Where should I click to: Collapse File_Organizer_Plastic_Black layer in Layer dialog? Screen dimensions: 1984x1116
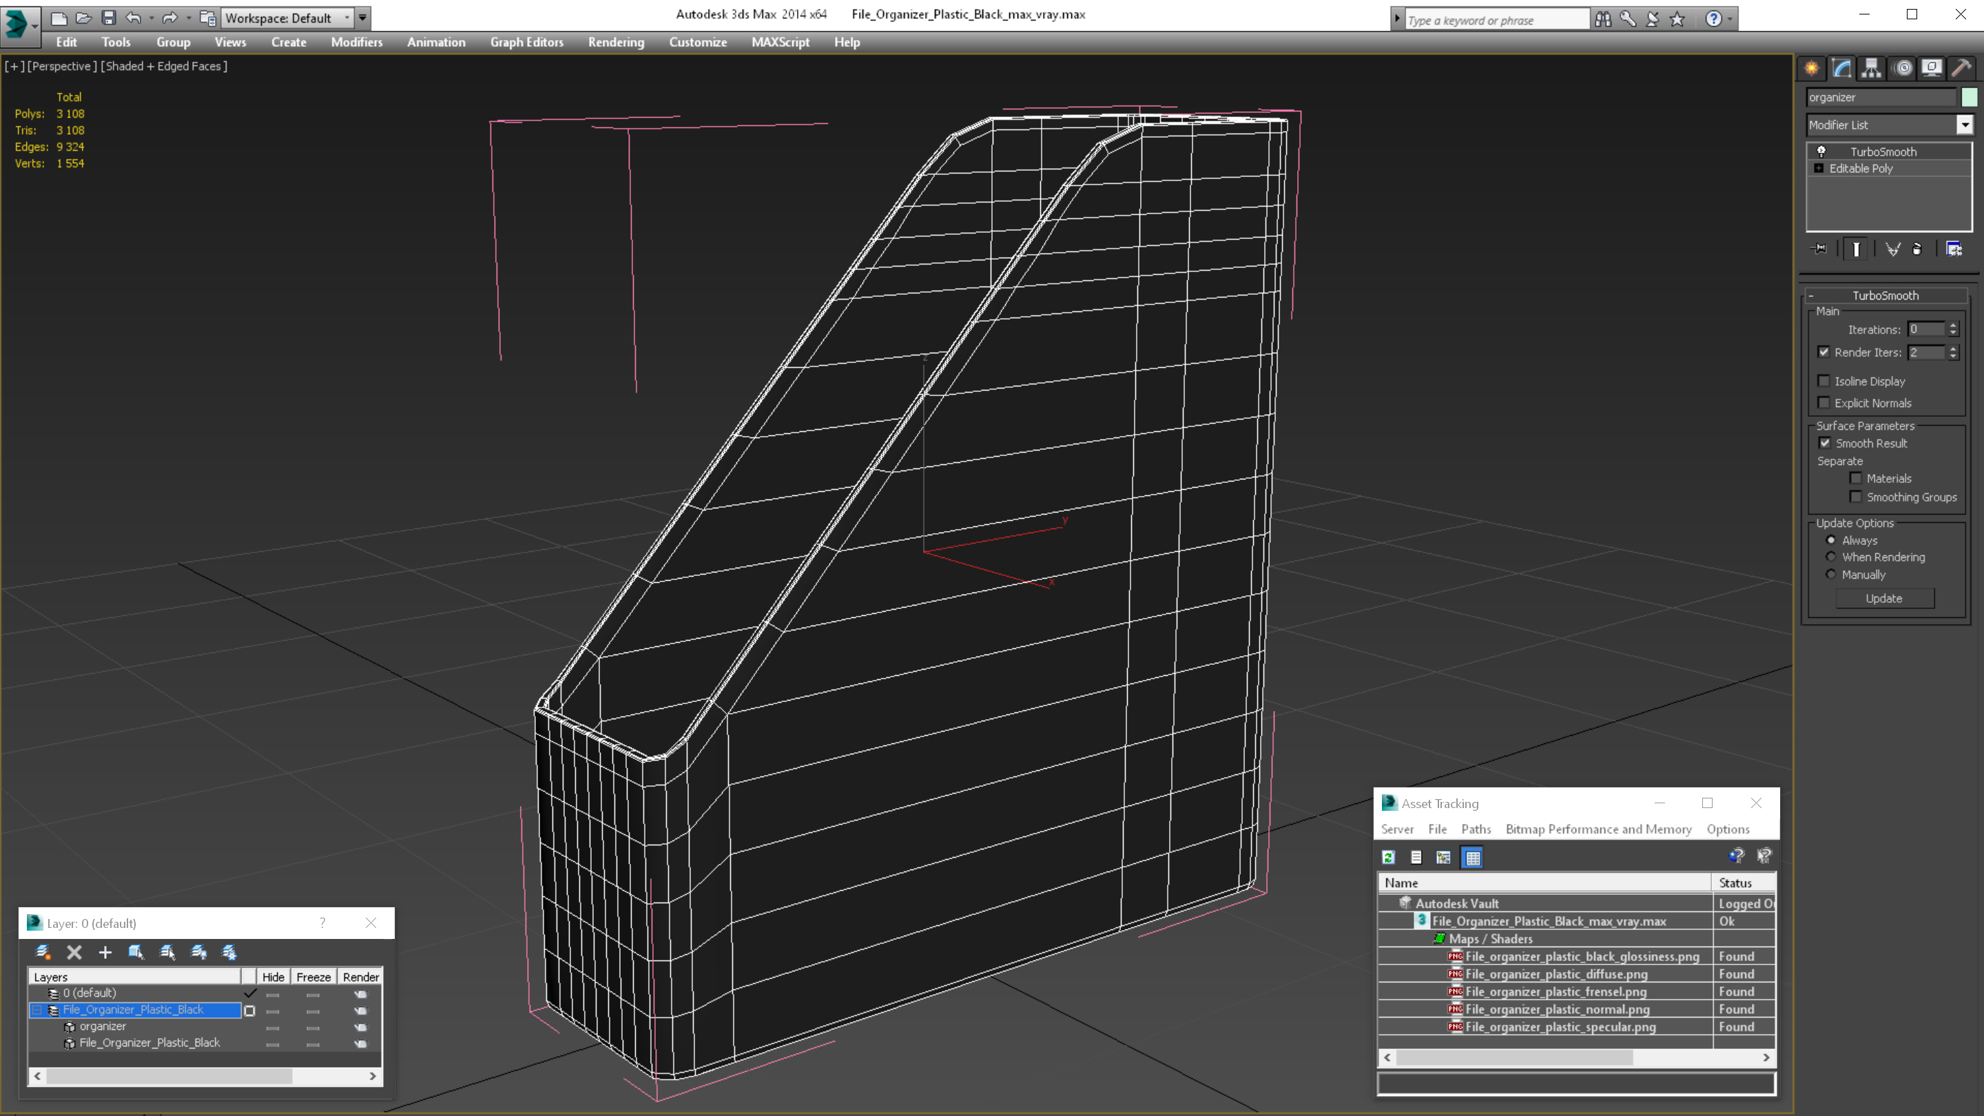37,1010
